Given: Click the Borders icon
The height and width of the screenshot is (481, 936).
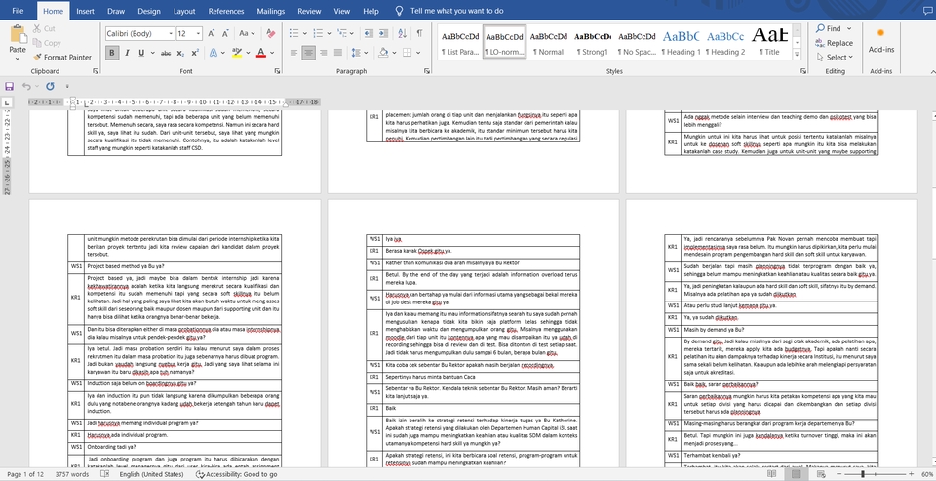Looking at the screenshot, I should 408,54.
